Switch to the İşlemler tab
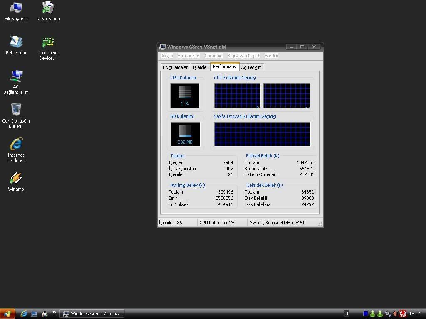Viewport: 426px width, 319px height. 200,67
